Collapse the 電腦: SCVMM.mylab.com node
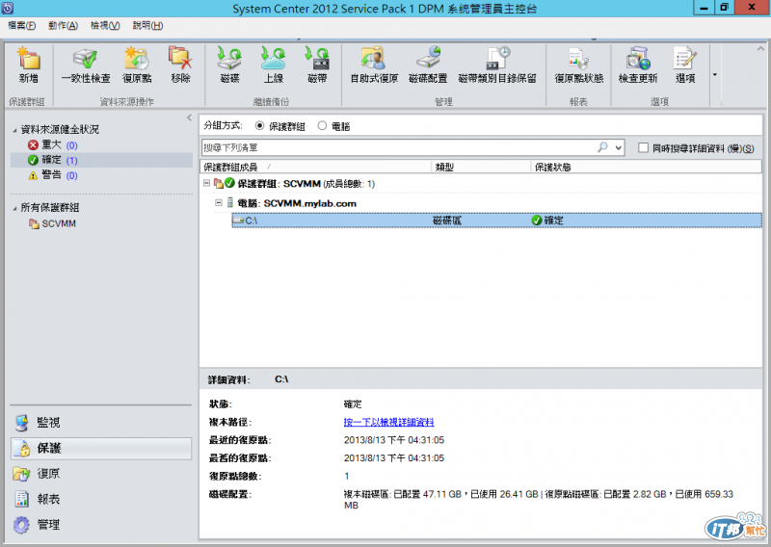Screen dimensions: 771x547 pos(219,202)
